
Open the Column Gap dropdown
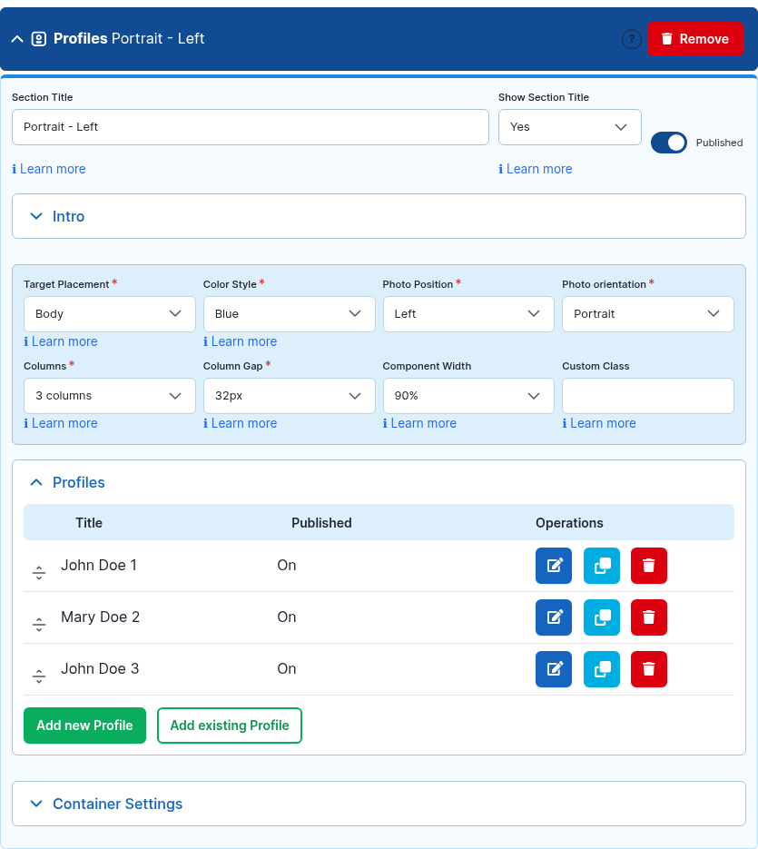click(x=289, y=396)
